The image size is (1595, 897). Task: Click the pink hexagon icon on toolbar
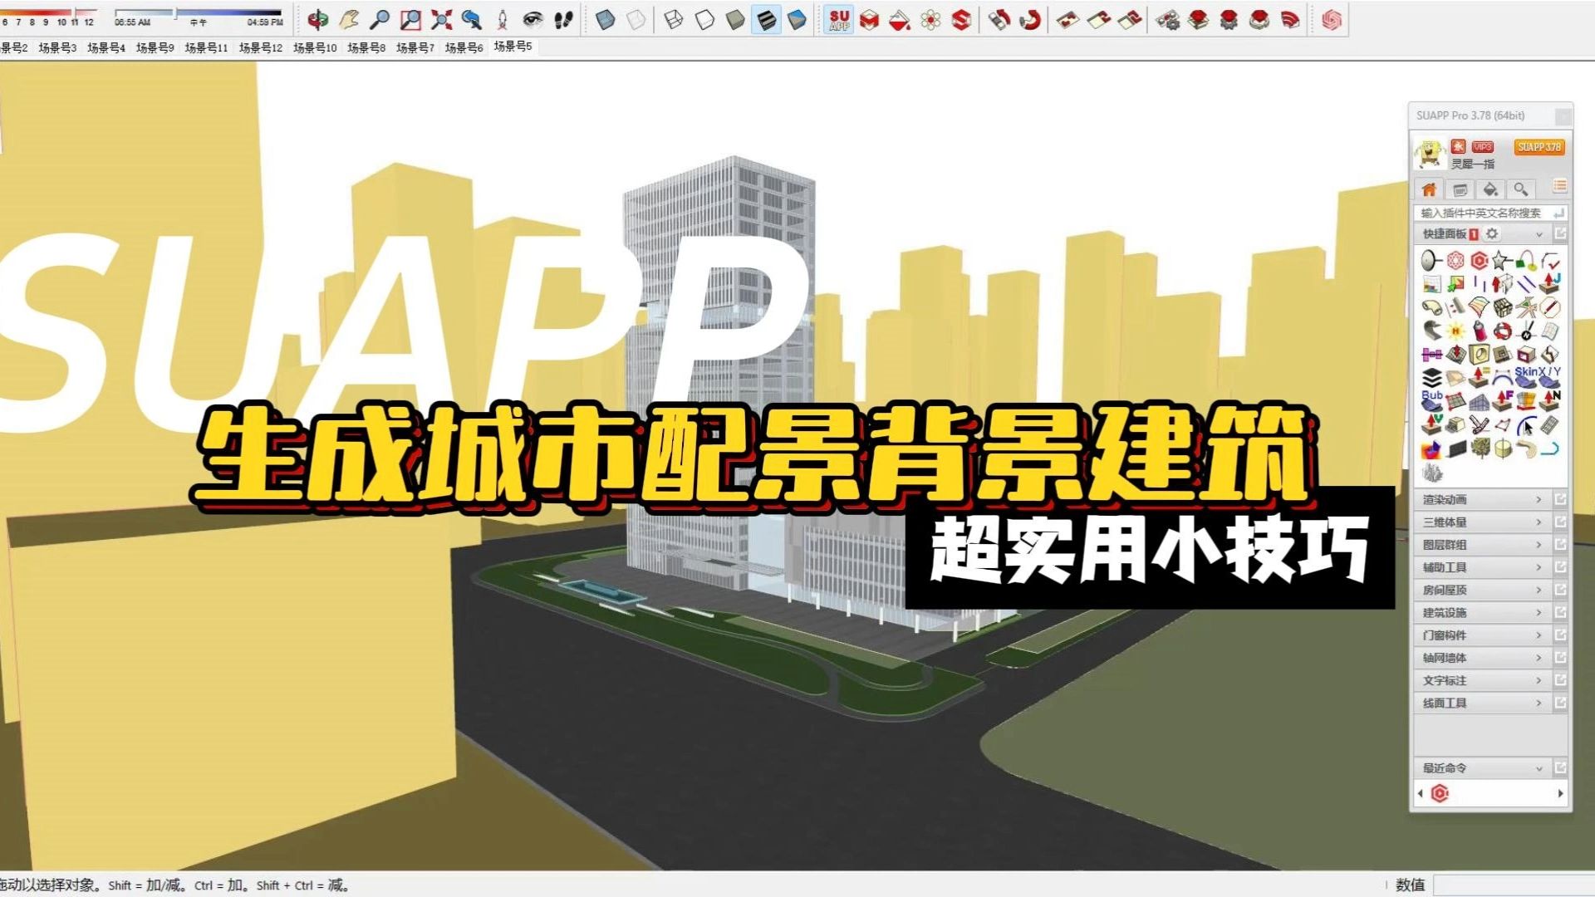click(1332, 20)
